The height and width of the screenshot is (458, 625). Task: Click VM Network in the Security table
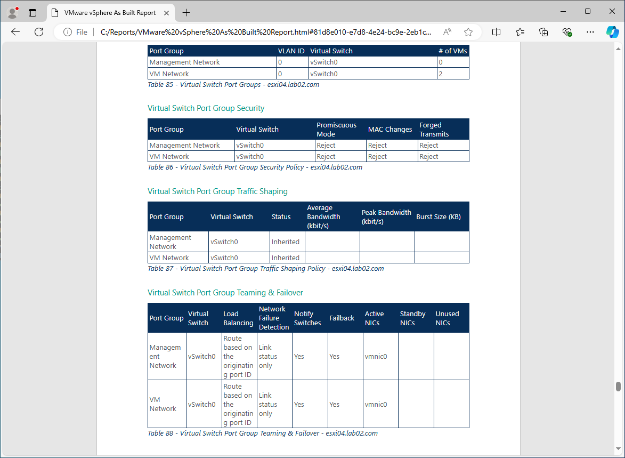point(169,156)
